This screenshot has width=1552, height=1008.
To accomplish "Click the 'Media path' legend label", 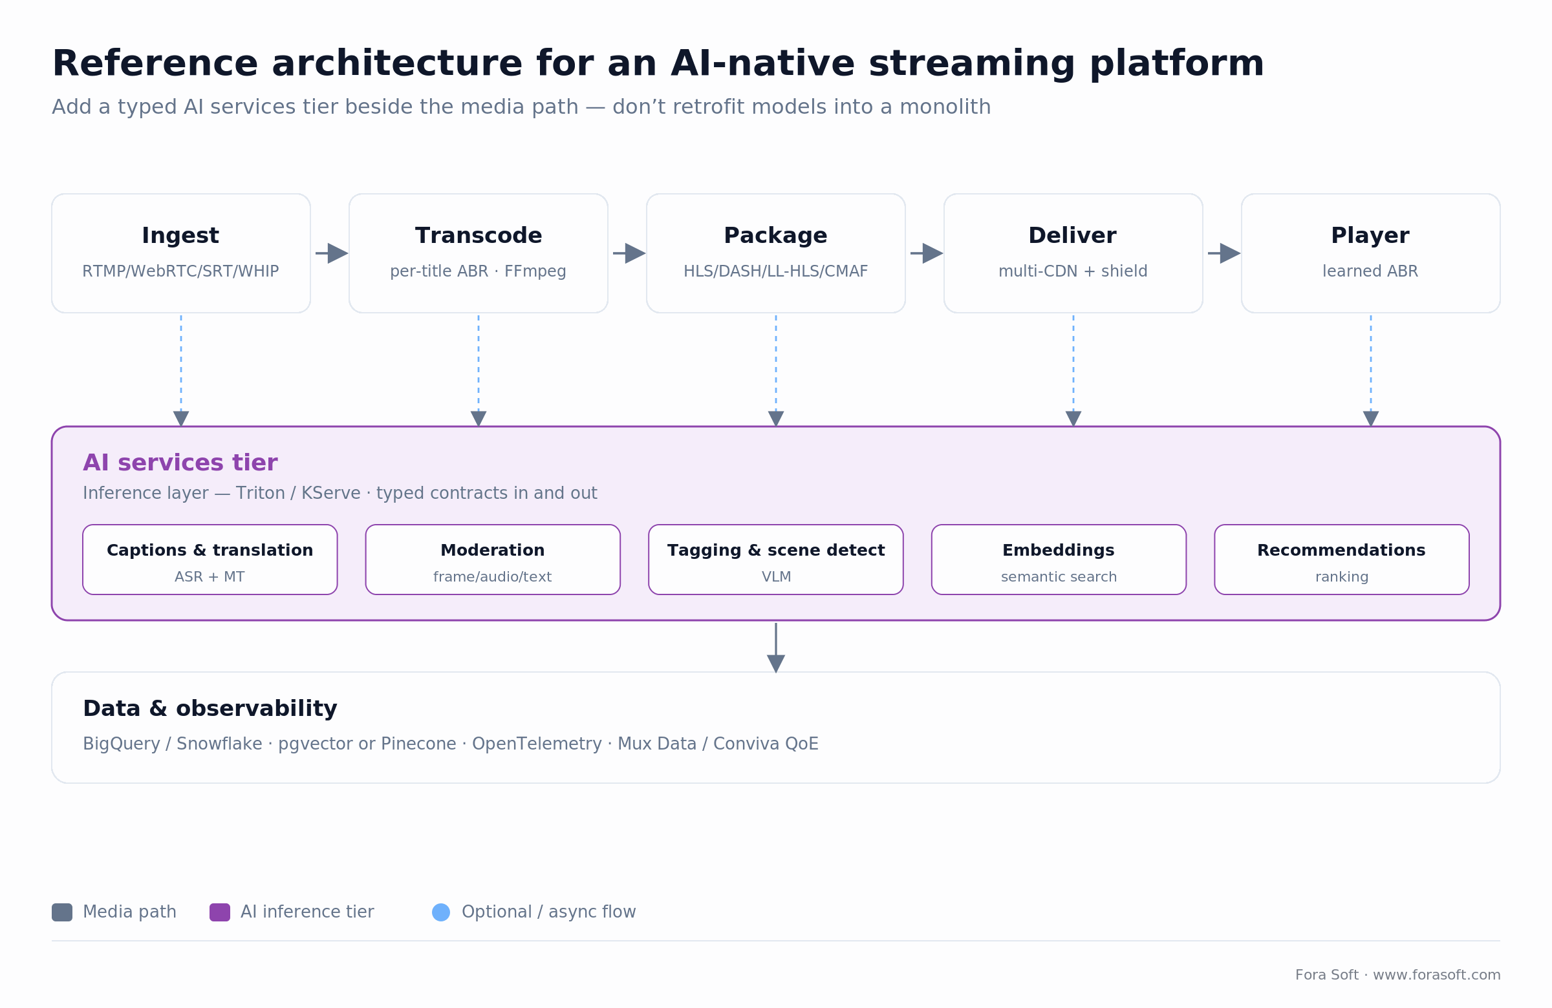I will [x=130, y=912].
